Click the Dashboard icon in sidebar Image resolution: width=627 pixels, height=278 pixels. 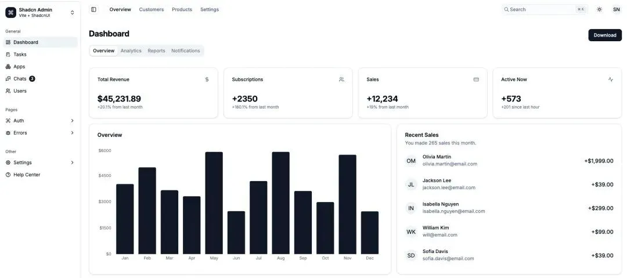coord(8,42)
